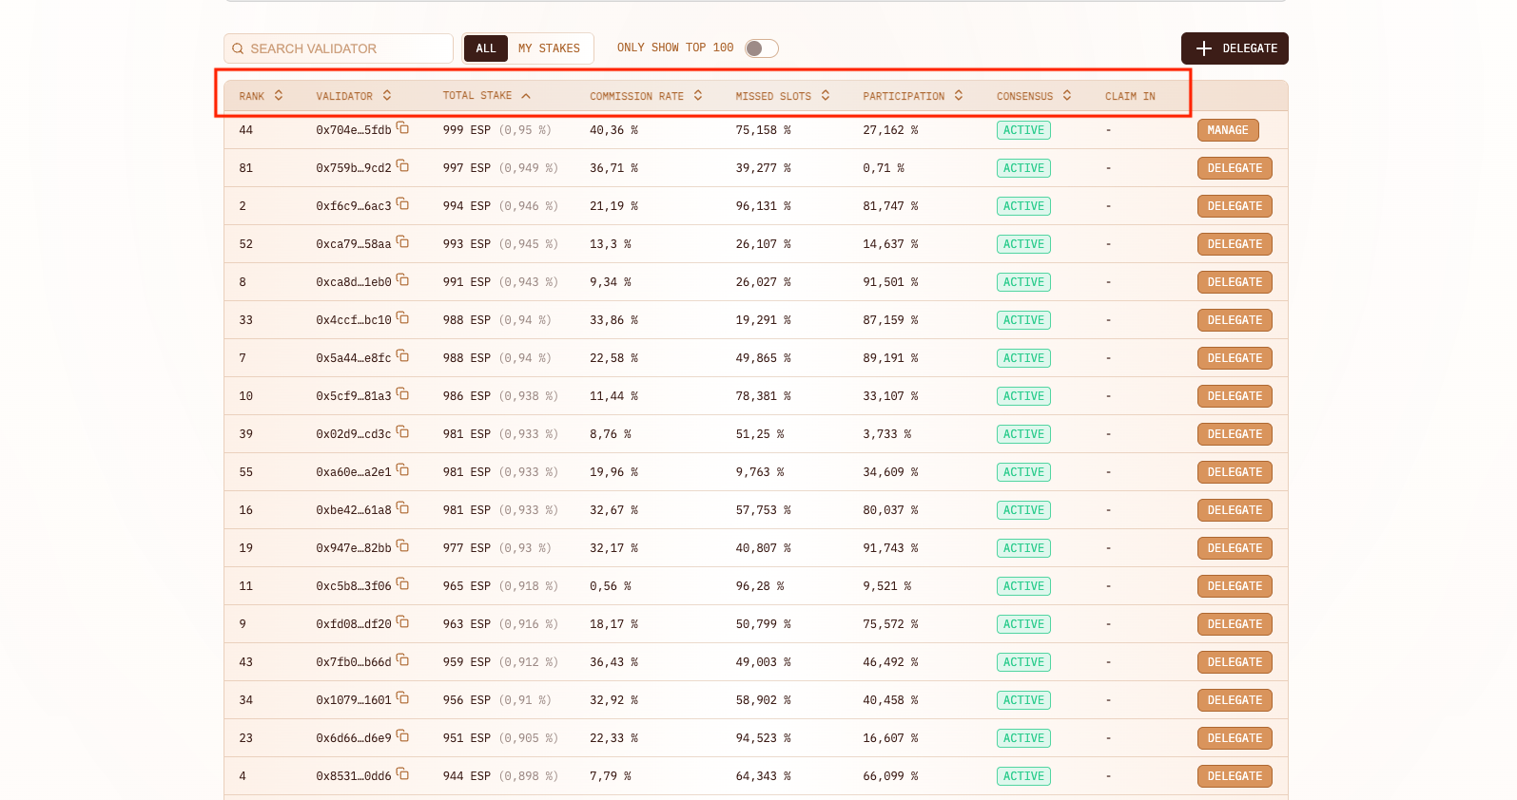Copy the 0x1079…1601 validator address
This screenshot has height=800, width=1517.
tap(402, 698)
